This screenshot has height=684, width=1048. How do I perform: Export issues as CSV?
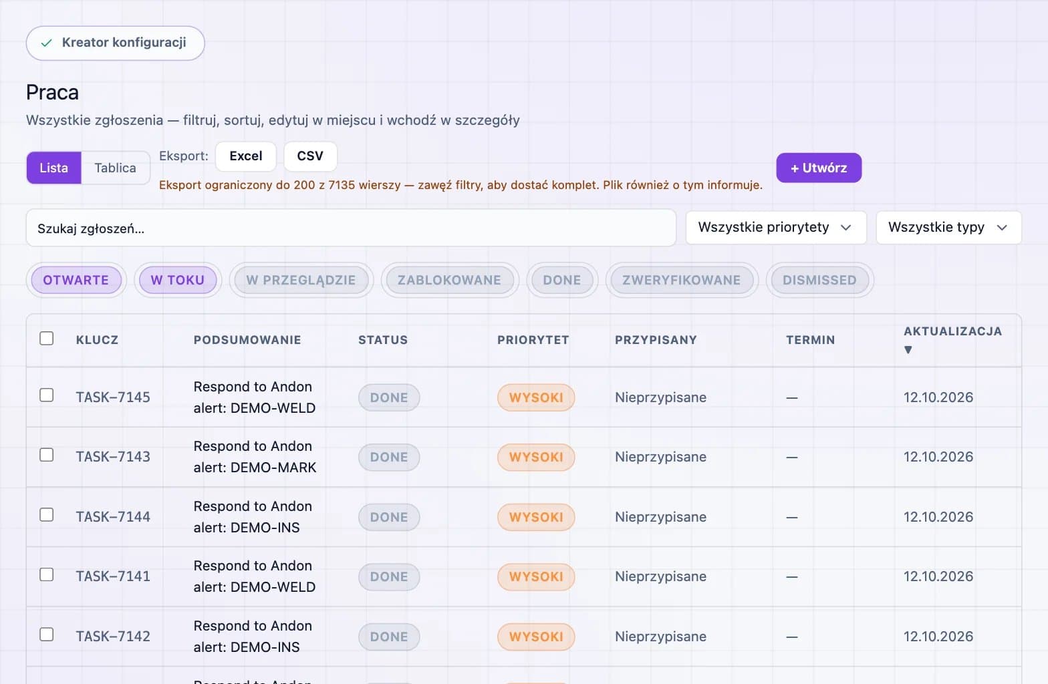tap(310, 156)
